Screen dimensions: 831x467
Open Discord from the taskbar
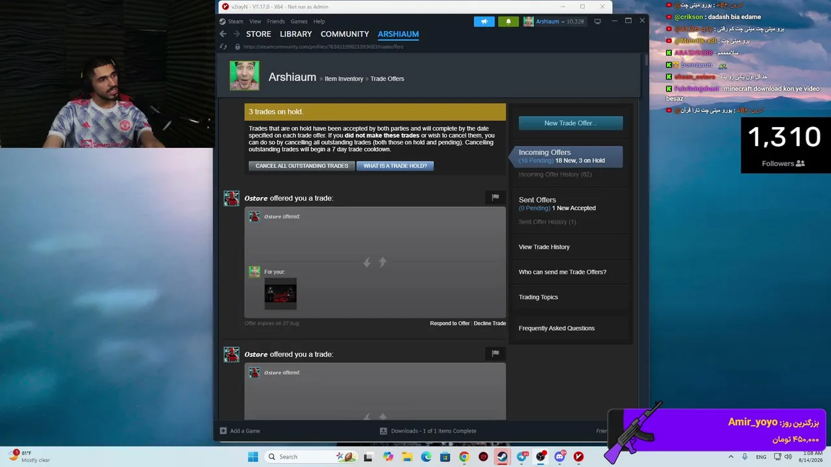(560, 457)
